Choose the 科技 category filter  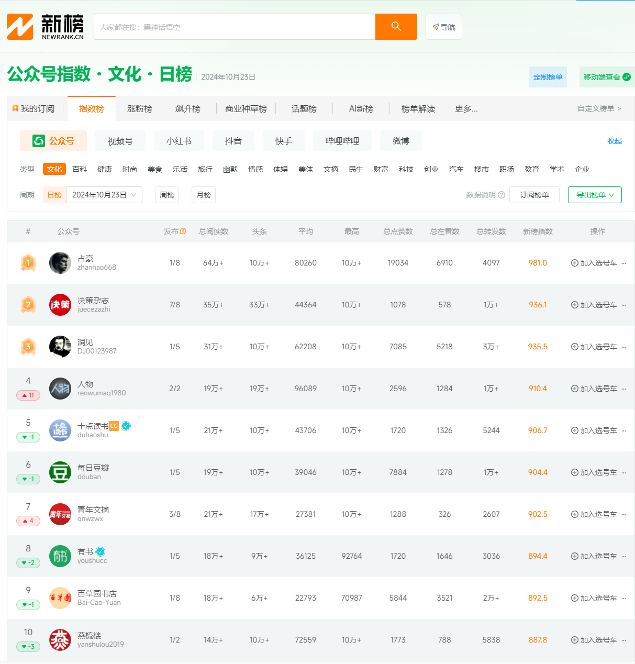[x=406, y=169]
